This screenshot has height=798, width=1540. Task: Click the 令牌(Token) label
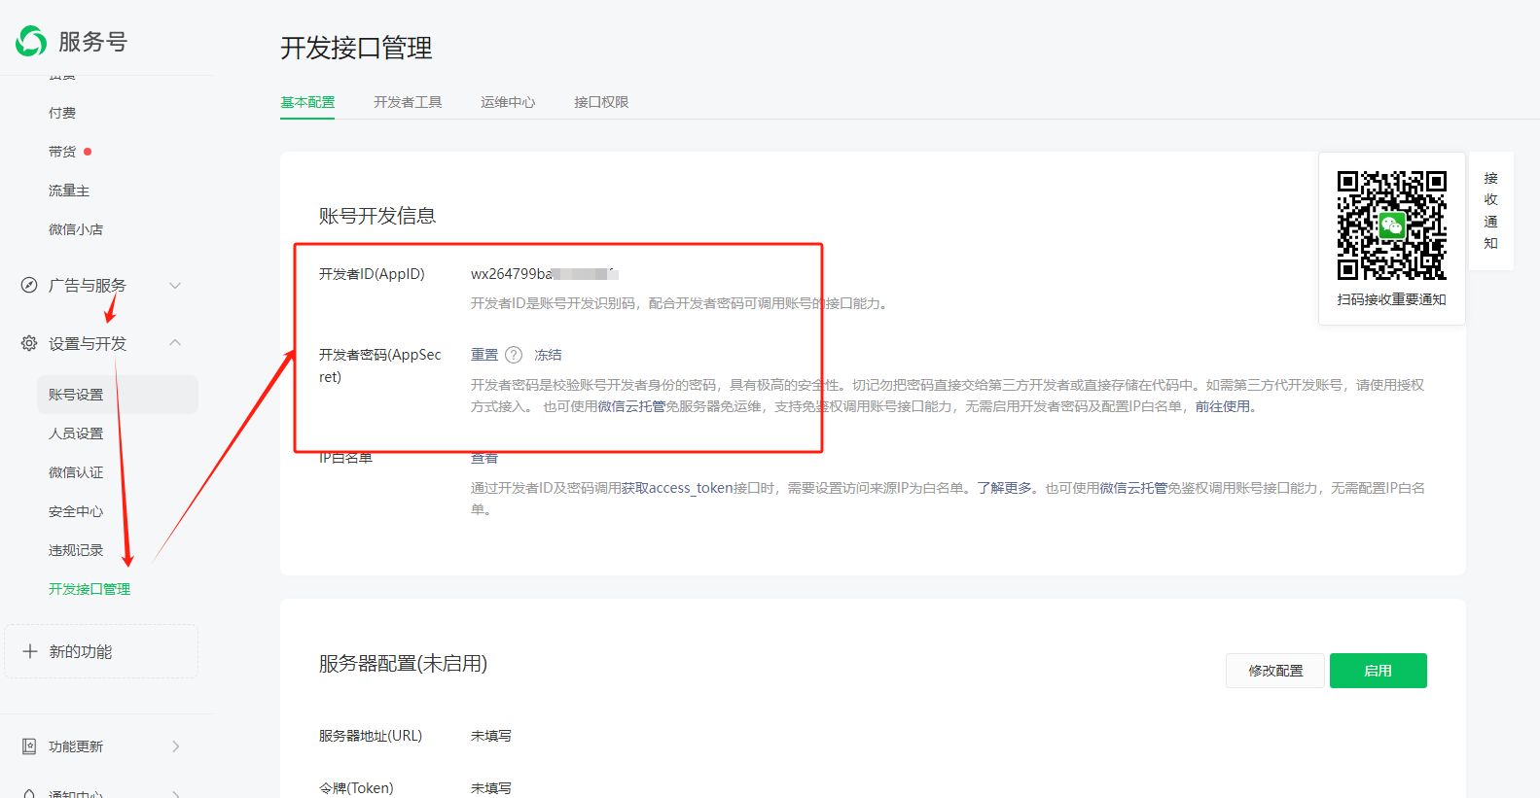click(x=356, y=788)
